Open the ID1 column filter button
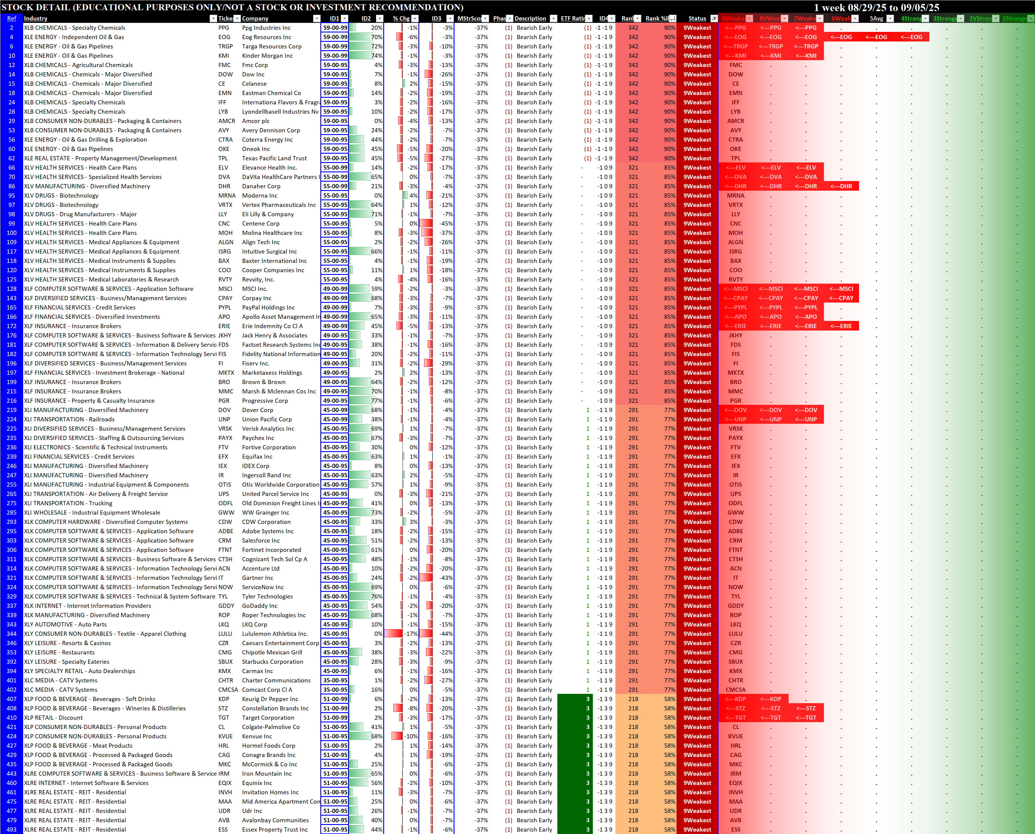This screenshot has width=1035, height=834. (344, 18)
